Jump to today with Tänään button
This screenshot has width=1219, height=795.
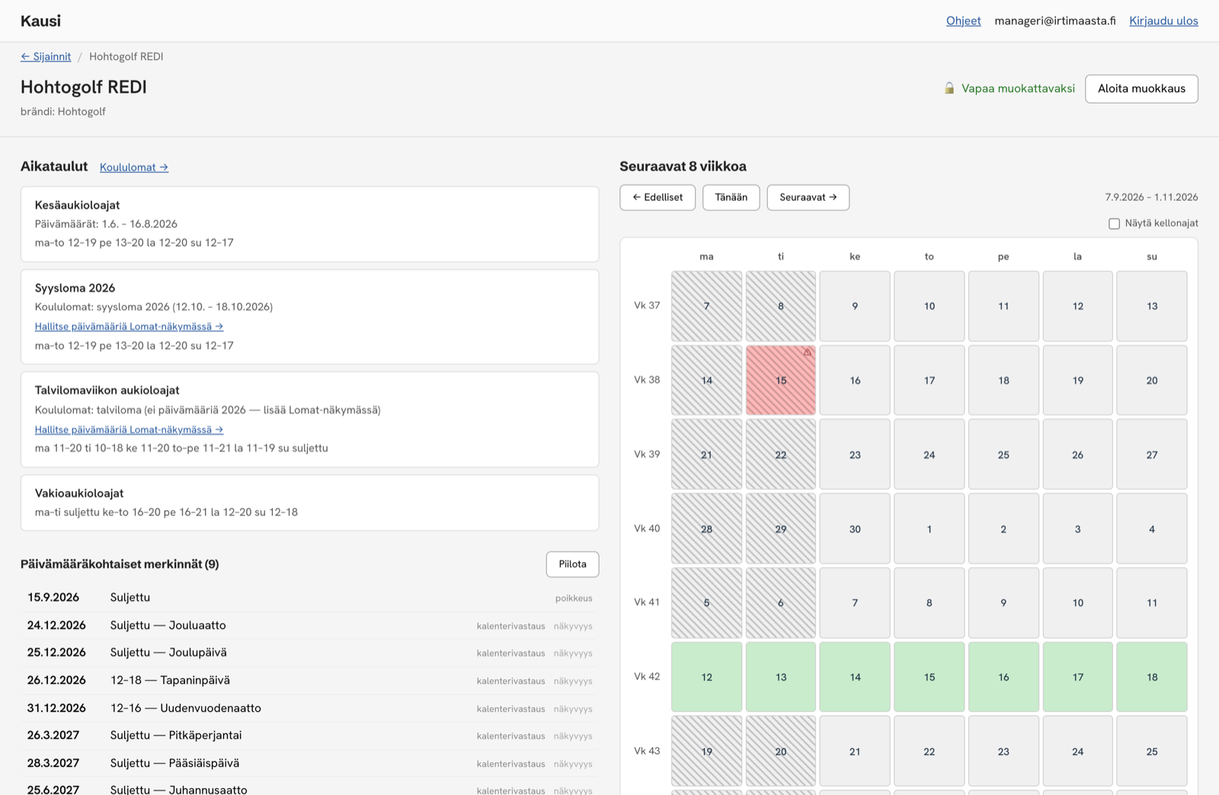coord(731,197)
